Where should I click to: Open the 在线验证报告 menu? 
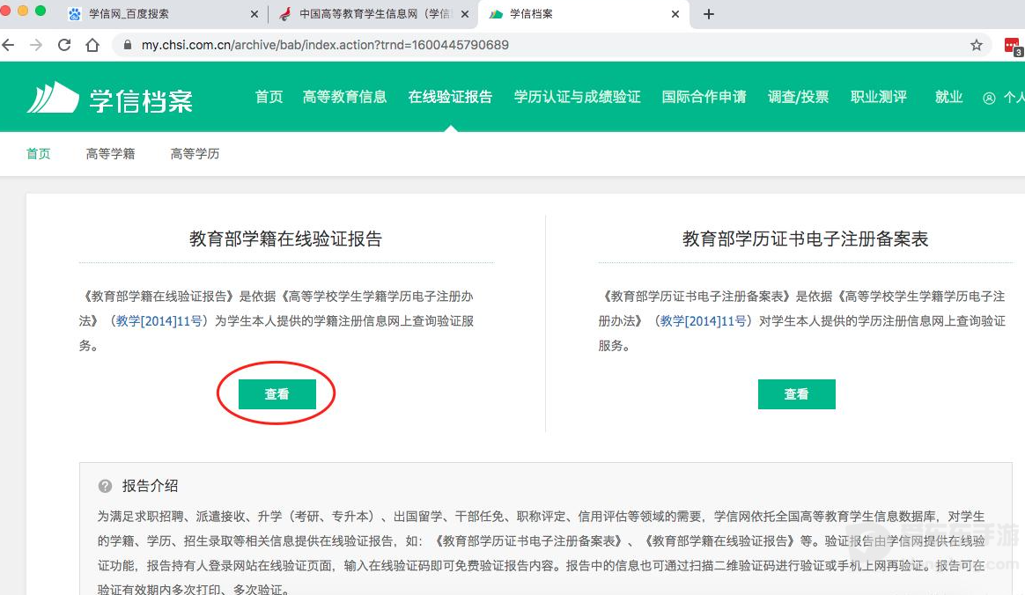coord(450,97)
